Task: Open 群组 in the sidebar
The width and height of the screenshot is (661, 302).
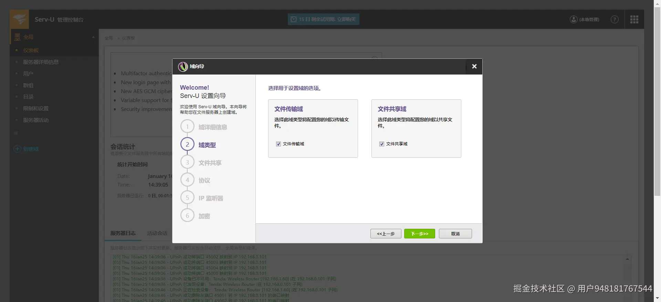Action: pyautogui.click(x=28, y=85)
